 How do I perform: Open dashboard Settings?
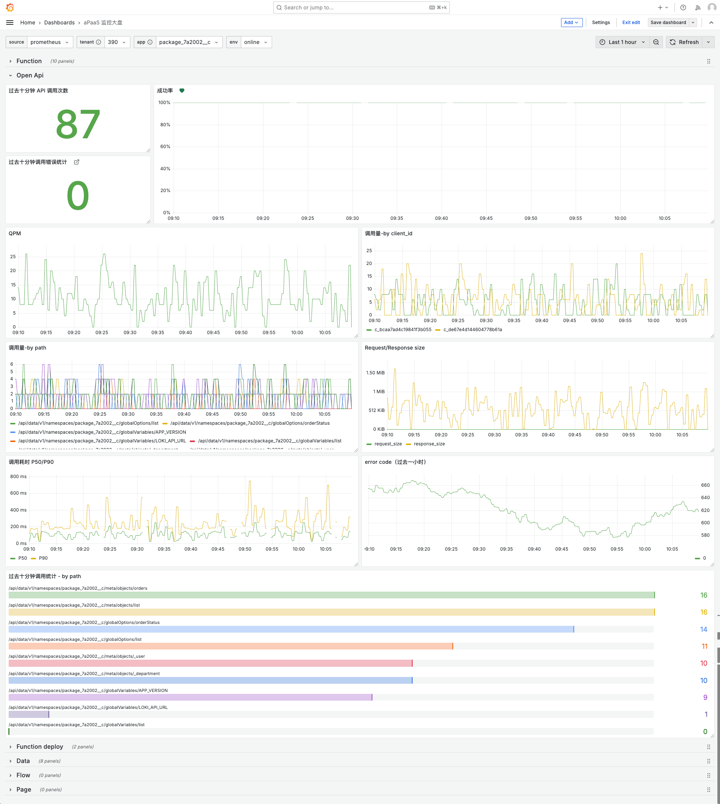point(601,23)
